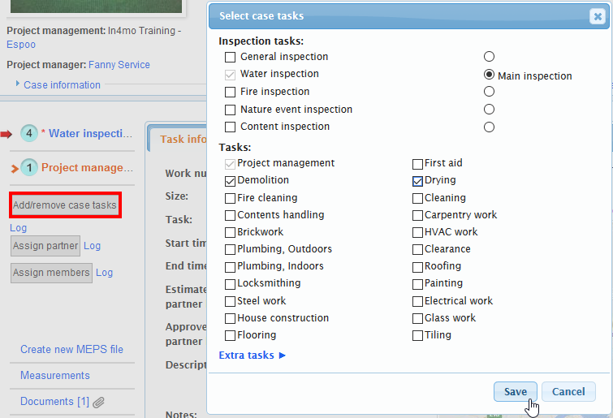Open the Create new MEPS file link
613x418 pixels.
(x=71, y=349)
